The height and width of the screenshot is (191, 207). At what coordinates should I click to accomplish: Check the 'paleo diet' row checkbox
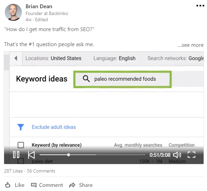pos(21,161)
